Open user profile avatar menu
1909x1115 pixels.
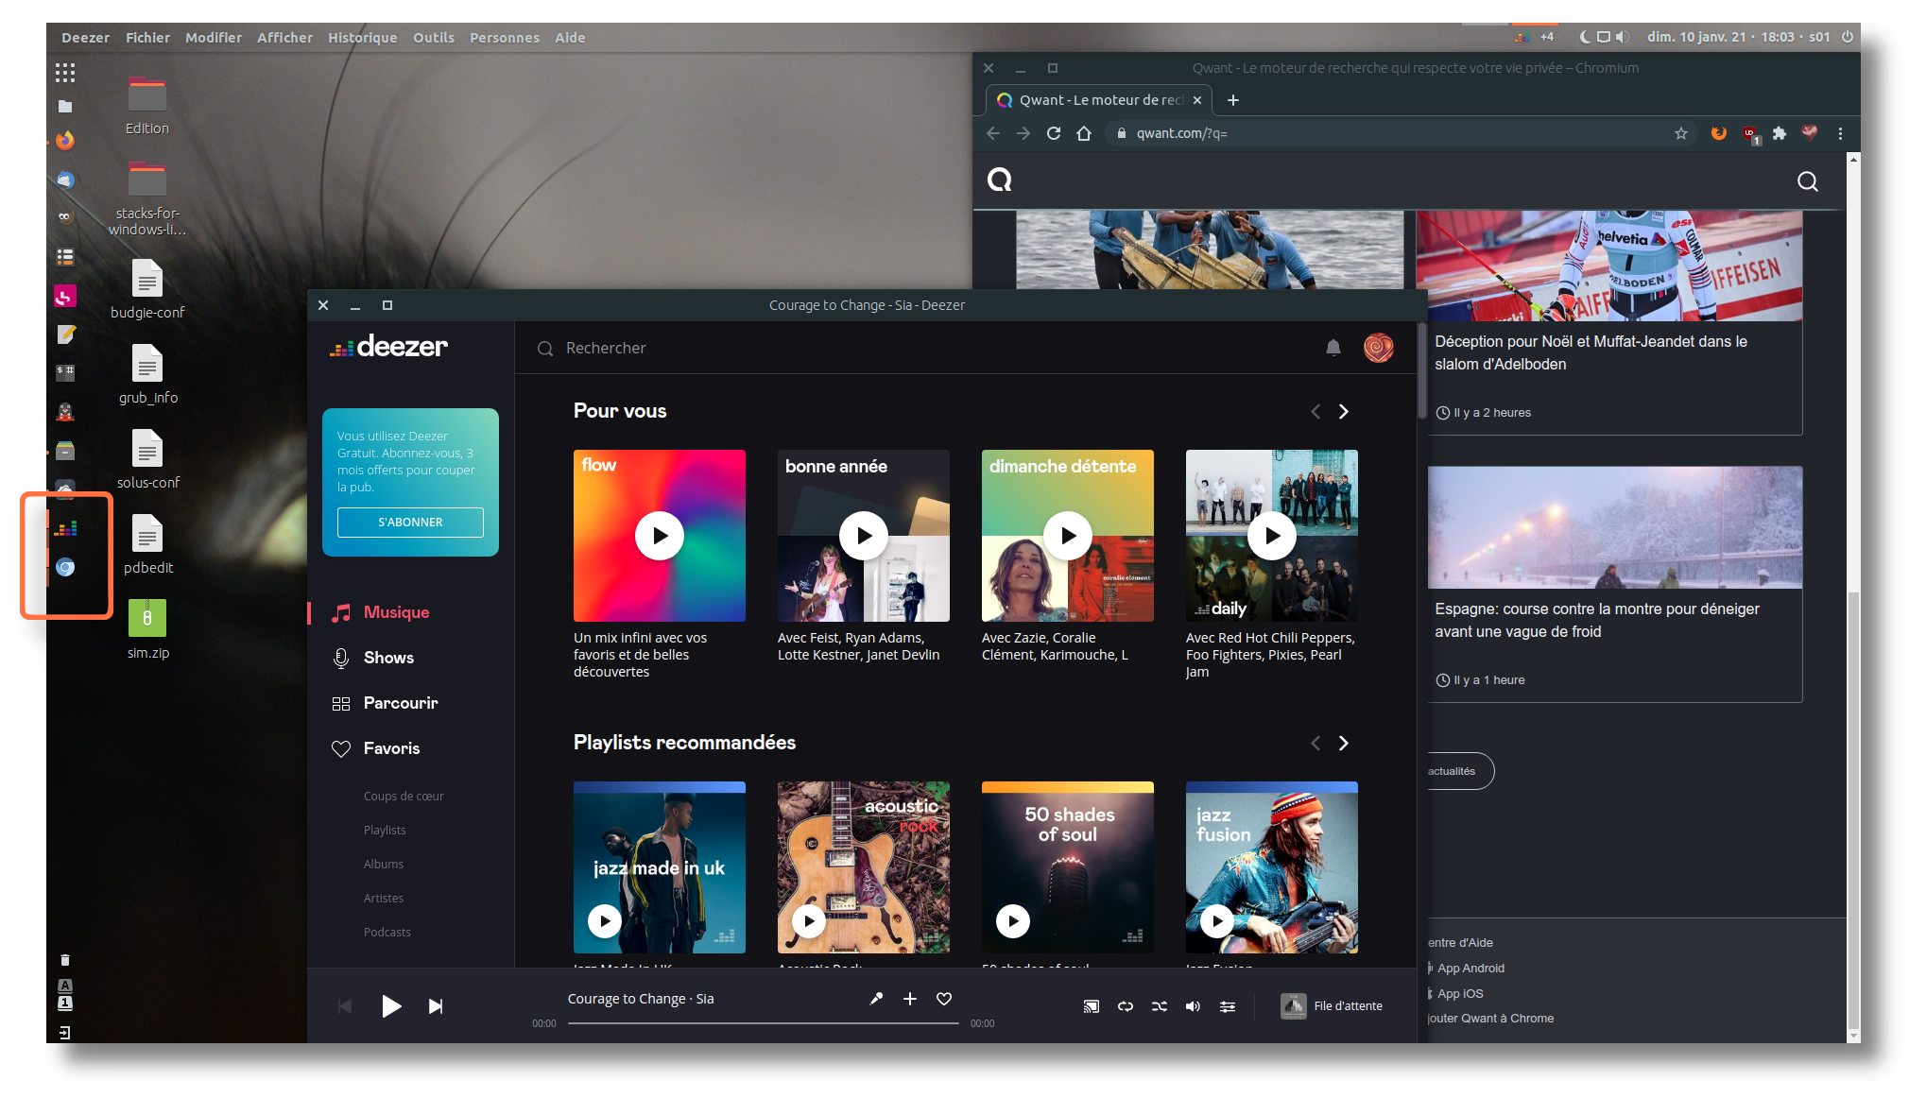(x=1378, y=348)
